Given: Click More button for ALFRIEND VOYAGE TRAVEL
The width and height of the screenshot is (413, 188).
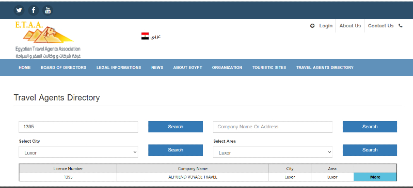Looking at the screenshot, I should pyautogui.click(x=375, y=177).
